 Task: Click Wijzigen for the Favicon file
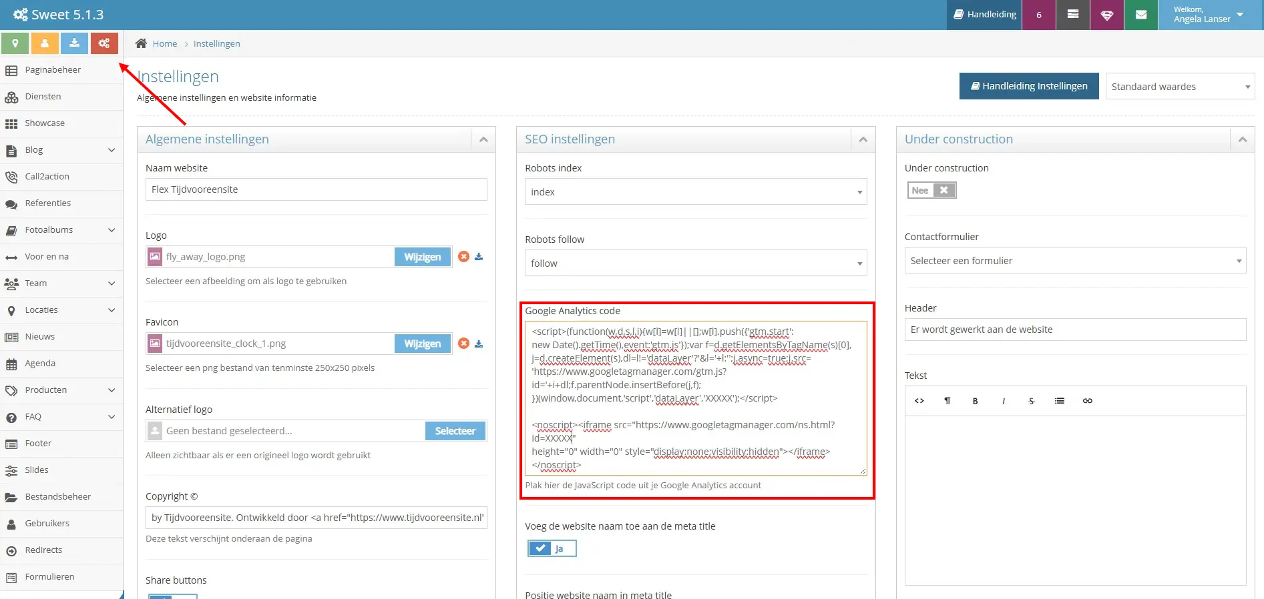(x=423, y=344)
